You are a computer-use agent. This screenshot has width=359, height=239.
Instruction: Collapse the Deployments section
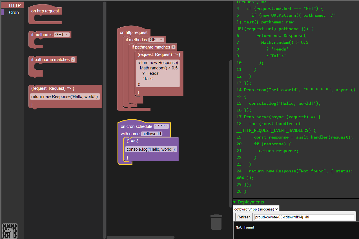point(234,202)
